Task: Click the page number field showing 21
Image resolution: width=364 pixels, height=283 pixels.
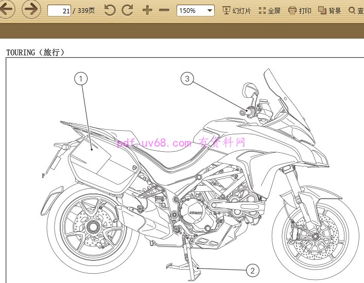Action: coord(59,10)
